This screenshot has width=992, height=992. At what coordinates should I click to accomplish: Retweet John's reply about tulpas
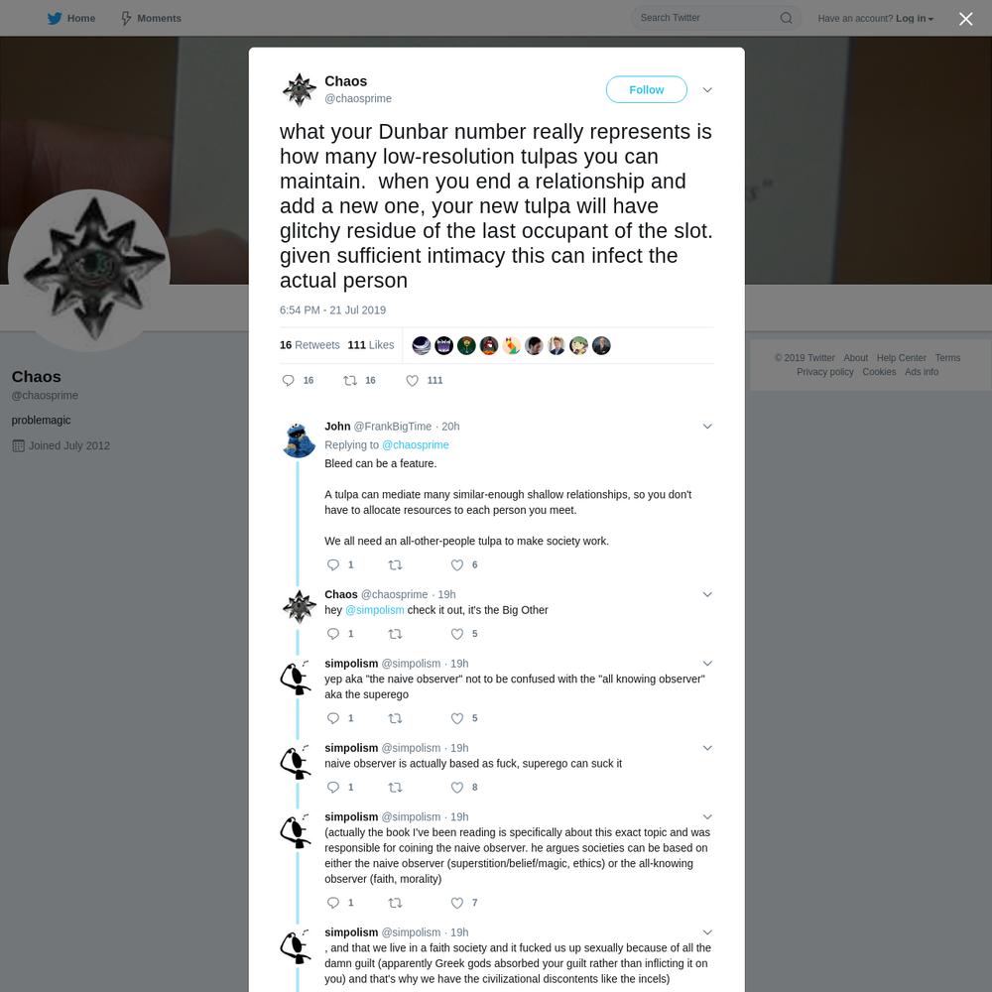(x=395, y=565)
